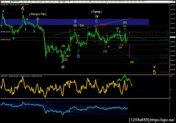Switch chart to candlesticks icon
This screenshot has width=176, height=123.
click(x=27, y=1)
